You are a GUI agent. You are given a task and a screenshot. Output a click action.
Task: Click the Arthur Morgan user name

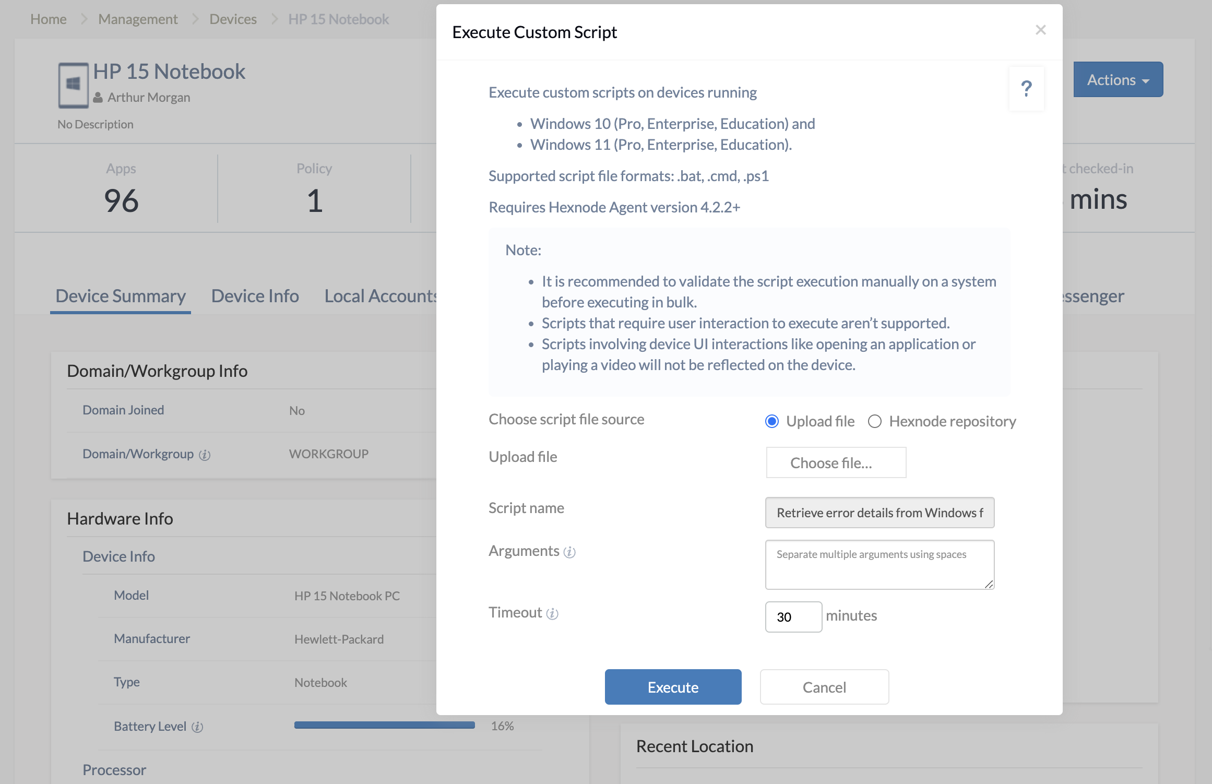click(149, 98)
